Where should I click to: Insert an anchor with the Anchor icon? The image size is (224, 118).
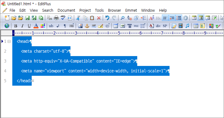87,26
